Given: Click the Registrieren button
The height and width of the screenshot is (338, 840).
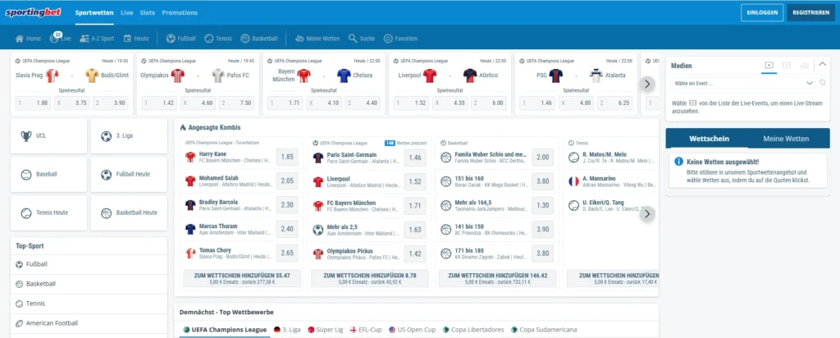Looking at the screenshot, I should tap(811, 13).
